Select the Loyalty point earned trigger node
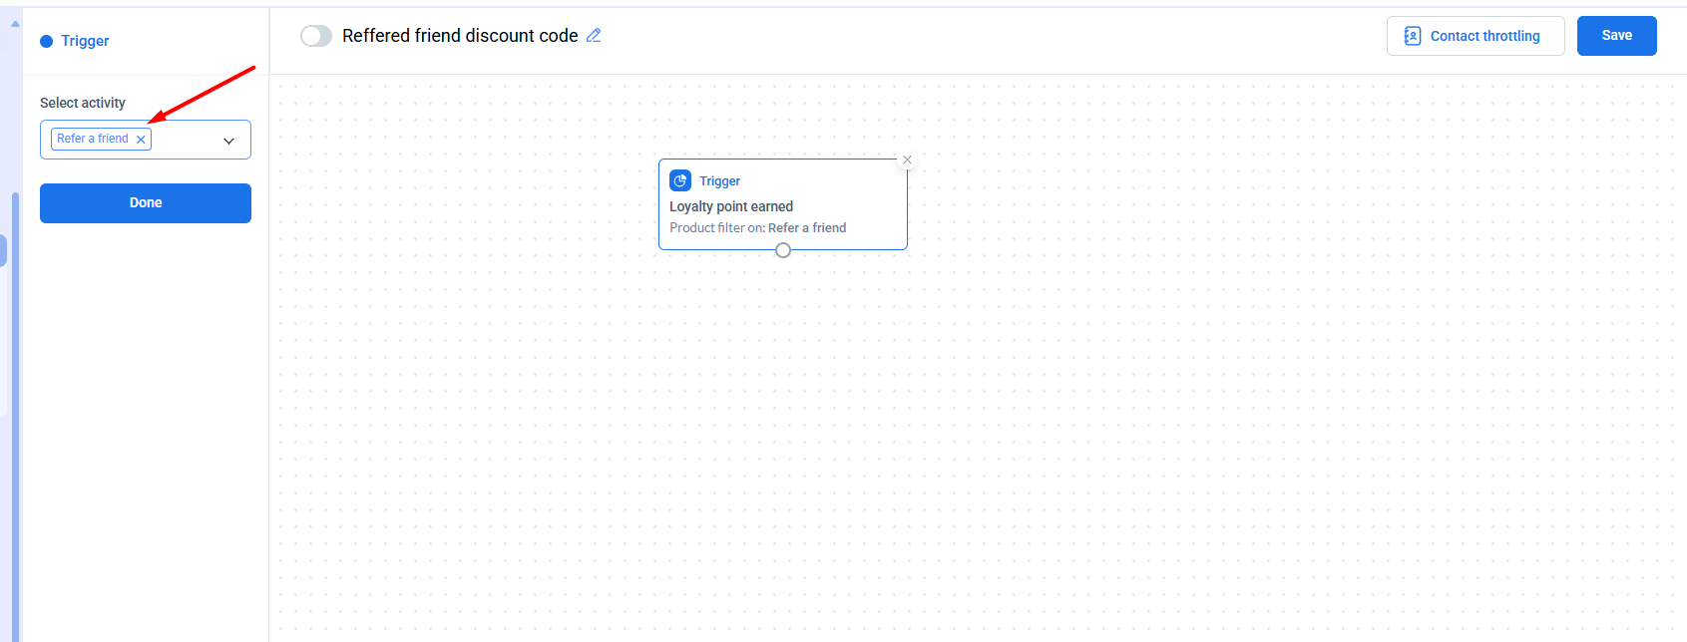This screenshot has width=1687, height=642. click(731, 206)
